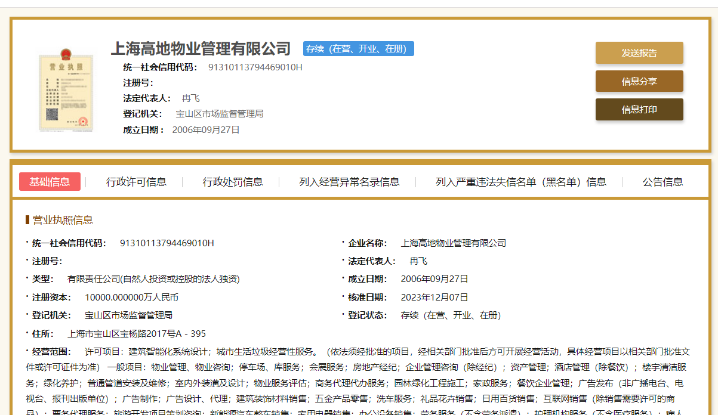The height and width of the screenshot is (415, 718).
Task: Click the 发送报告 button
Action: coord(639,52)
